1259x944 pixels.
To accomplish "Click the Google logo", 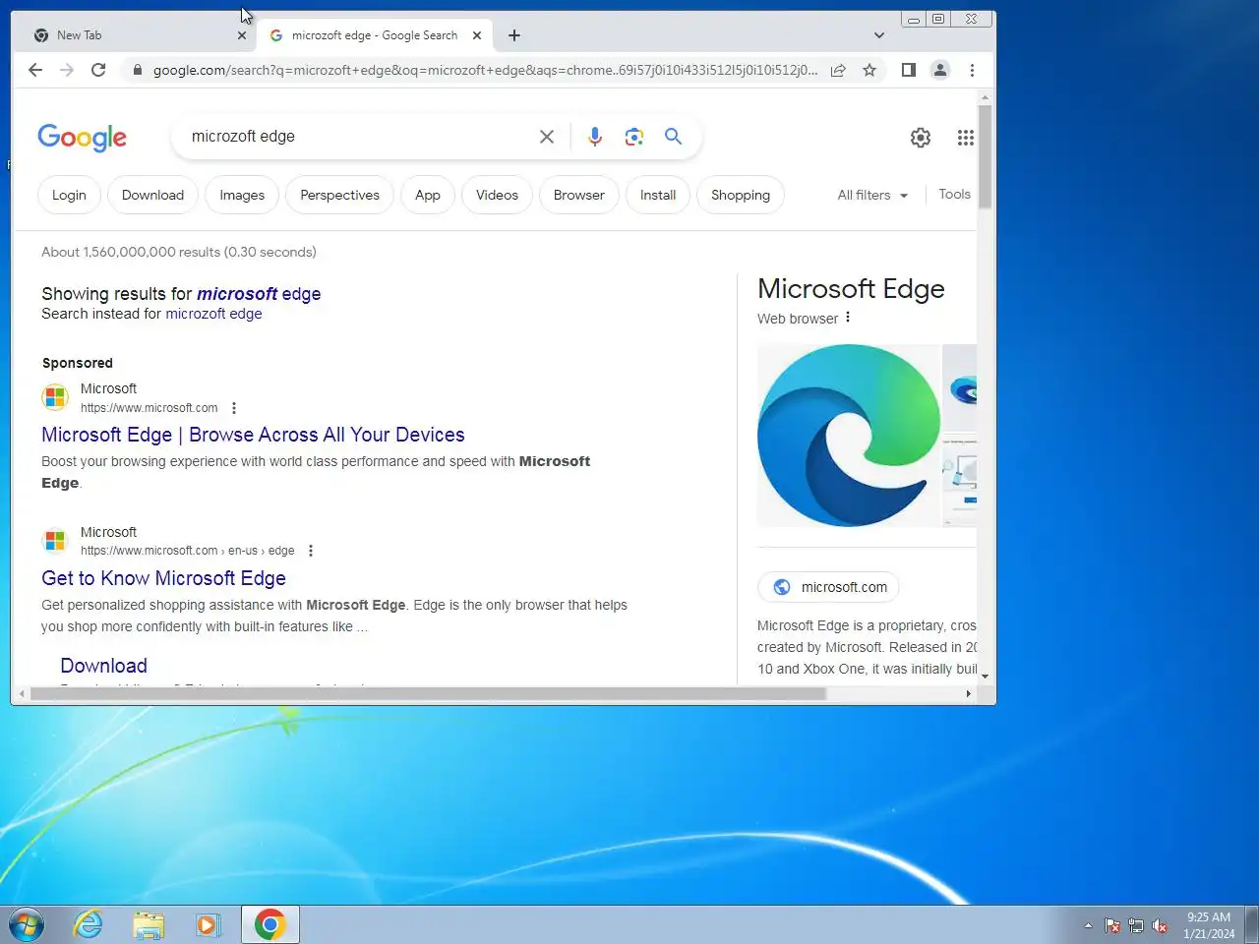I will click(83, 138).
